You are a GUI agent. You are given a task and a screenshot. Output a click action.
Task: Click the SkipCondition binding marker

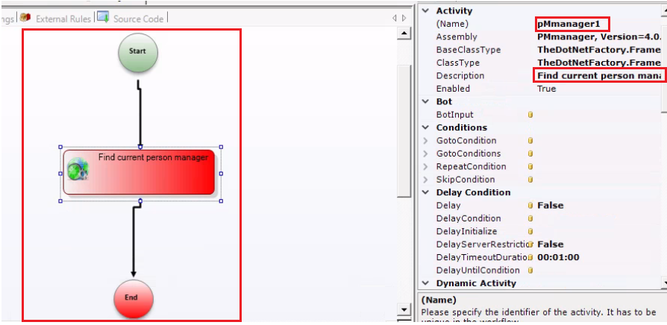click(530, 180)
